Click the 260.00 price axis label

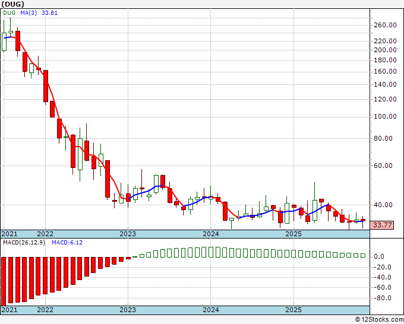coord(385,25)
